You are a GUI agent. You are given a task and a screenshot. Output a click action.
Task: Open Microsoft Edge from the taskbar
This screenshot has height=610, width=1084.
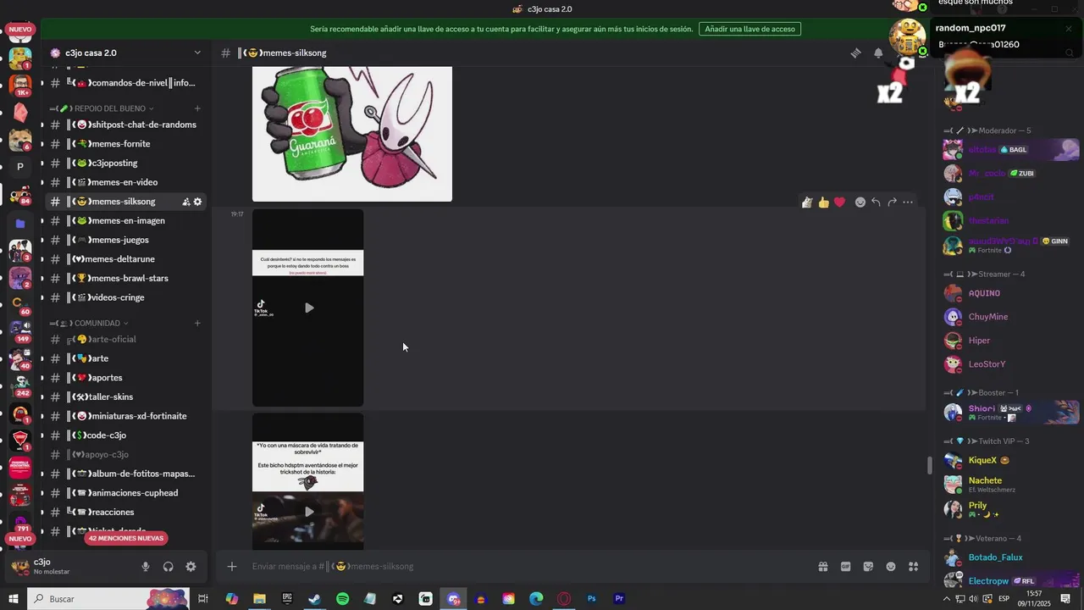coord(536,599)
